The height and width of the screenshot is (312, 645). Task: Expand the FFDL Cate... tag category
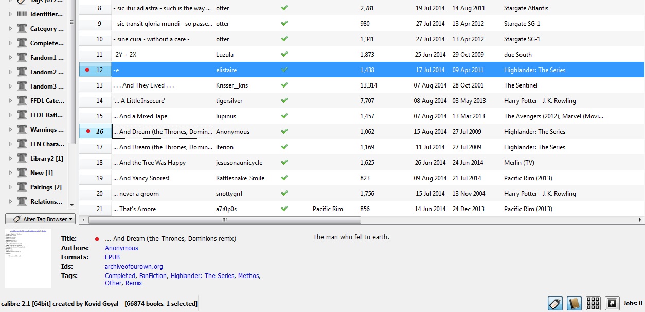10,101
